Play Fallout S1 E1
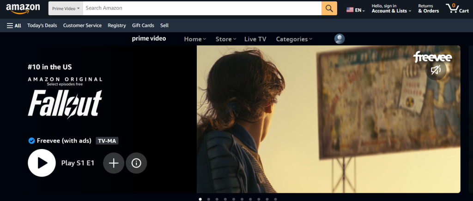The width and height of the screenshot is (473, 201). click(x=42, y=163)
